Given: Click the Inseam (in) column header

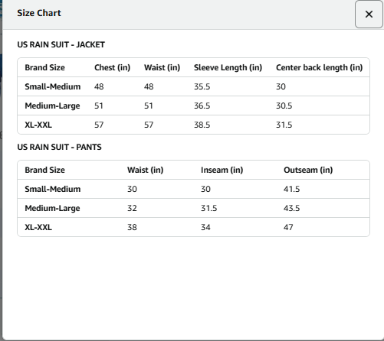Looking at the screenshot, I should [222, 170].
